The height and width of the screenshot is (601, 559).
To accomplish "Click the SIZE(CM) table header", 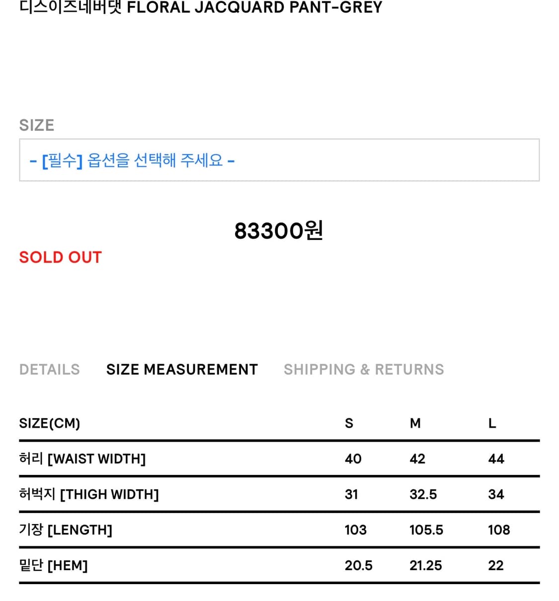I will (x=50, y=424).
